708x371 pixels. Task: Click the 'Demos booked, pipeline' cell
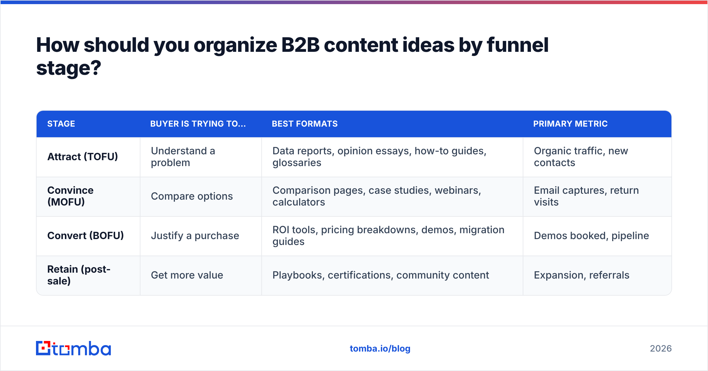597,236
